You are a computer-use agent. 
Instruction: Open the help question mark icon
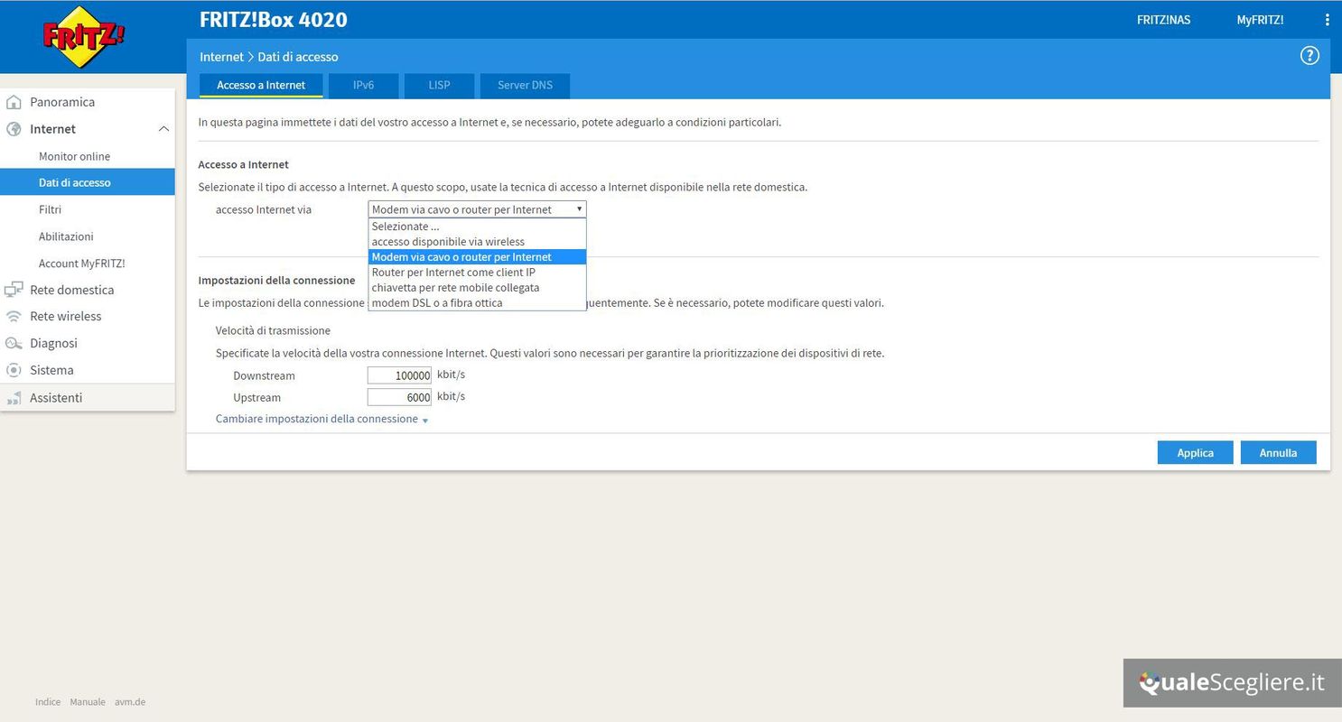[1309, 56]
